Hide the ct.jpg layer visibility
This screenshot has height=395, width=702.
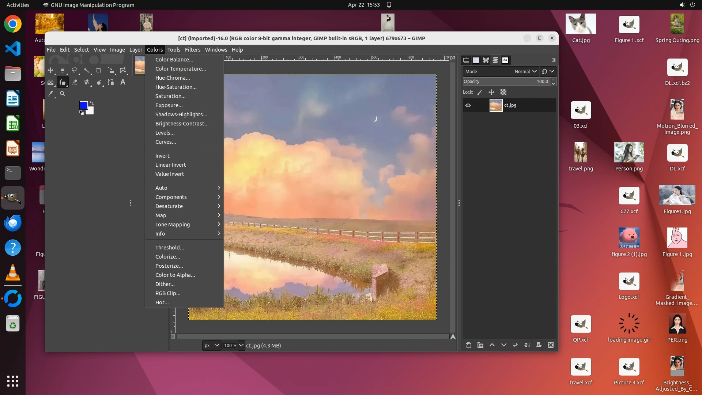(x=468, y=105)
